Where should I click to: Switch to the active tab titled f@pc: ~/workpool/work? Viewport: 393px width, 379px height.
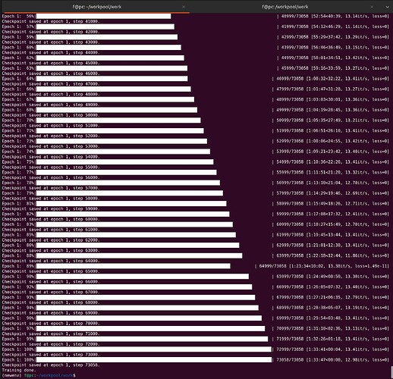pos(97,7)
